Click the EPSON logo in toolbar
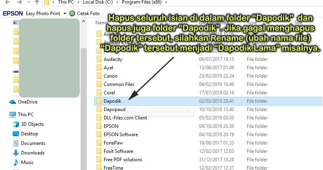The width and height of the screenshot is (323, 170). click(13, 14)
